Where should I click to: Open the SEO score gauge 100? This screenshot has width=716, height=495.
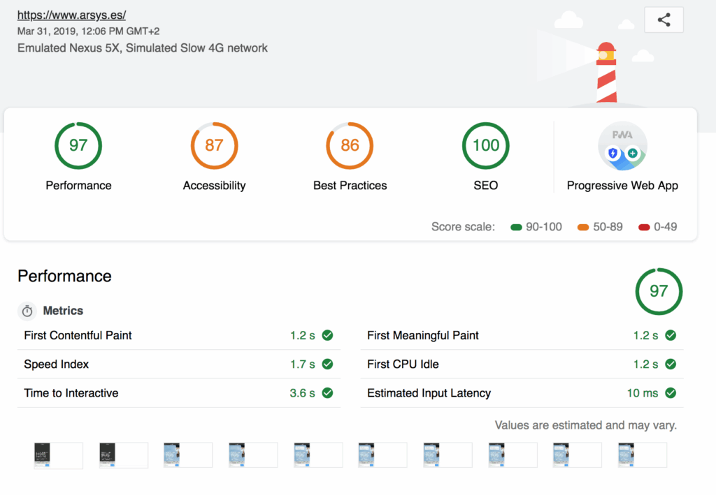click(485, 145)
